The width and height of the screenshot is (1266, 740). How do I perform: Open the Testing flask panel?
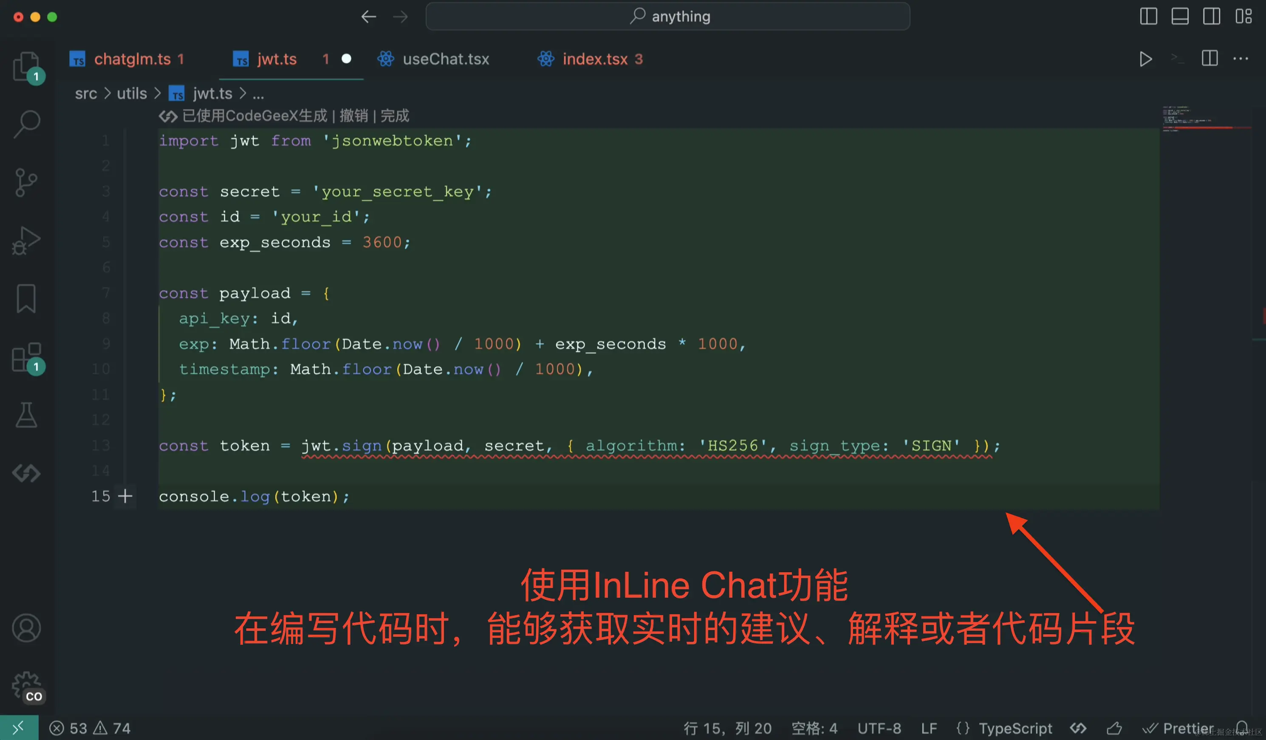26,415
